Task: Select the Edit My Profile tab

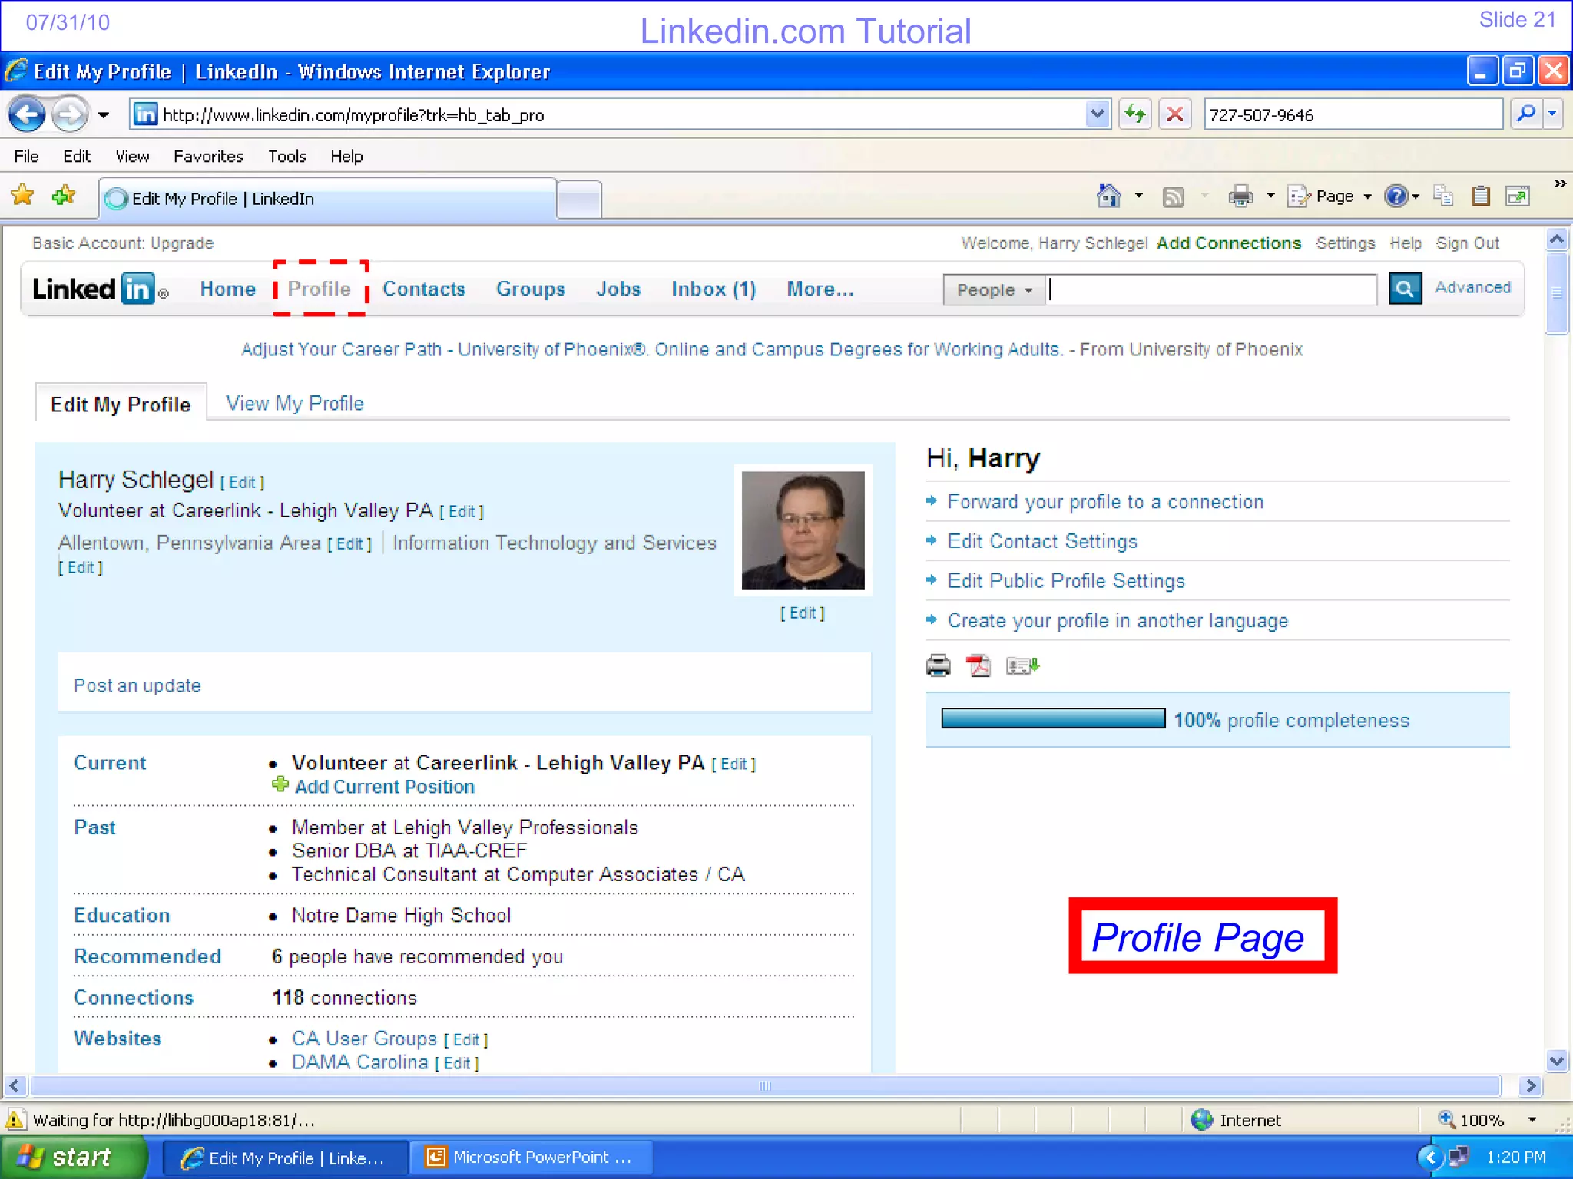Action: (x=121, y=404)
